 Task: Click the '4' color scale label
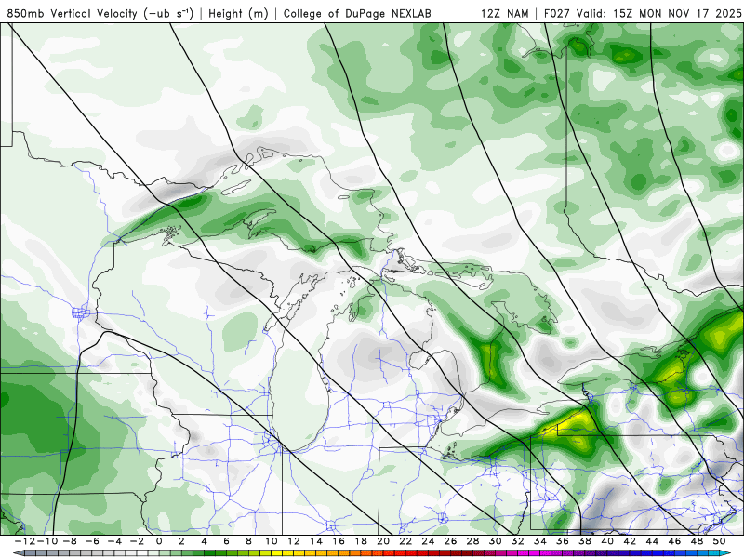[204, 541]
